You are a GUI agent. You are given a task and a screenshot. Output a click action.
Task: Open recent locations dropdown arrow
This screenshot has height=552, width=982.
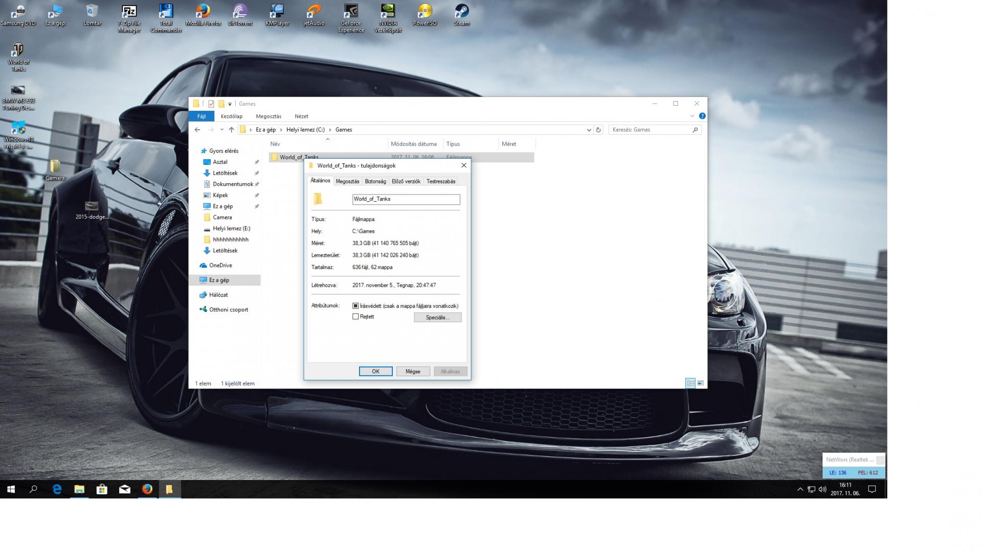click(x=221, y=130)
